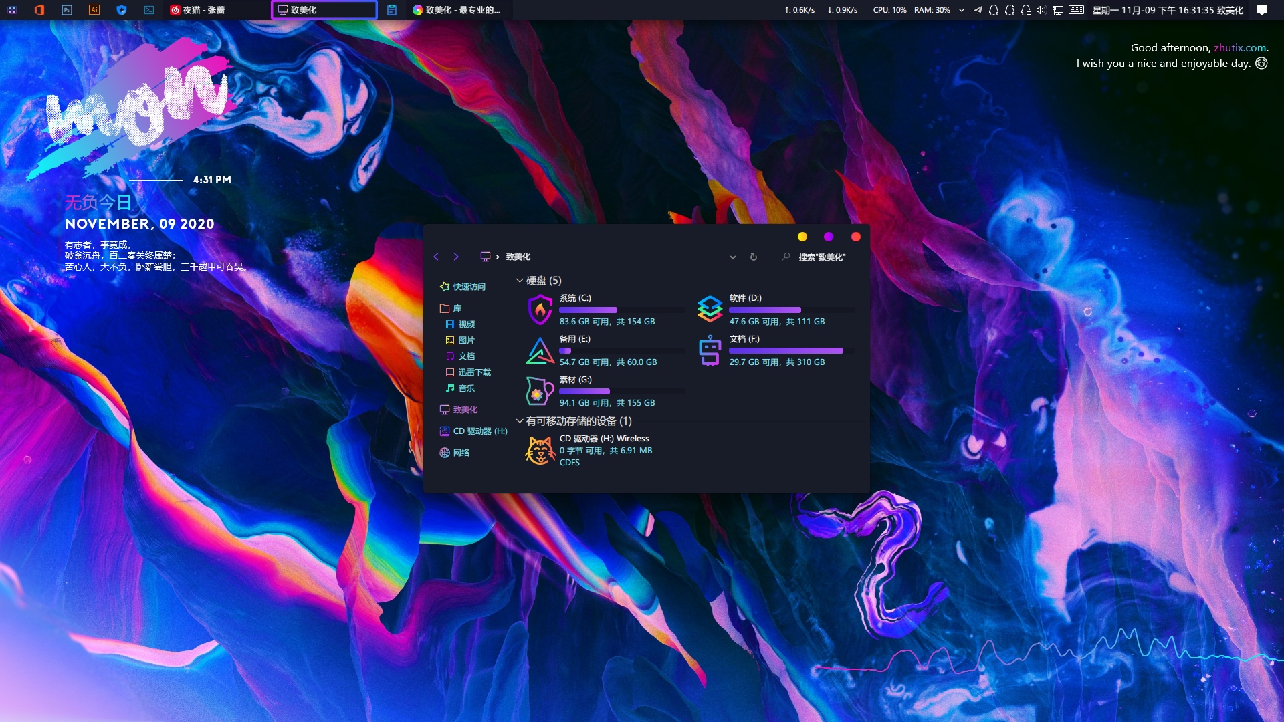The image size is (1284, 722).
Task: Select 快速访问 in navigation pane
Action: (x=469, y=287)
